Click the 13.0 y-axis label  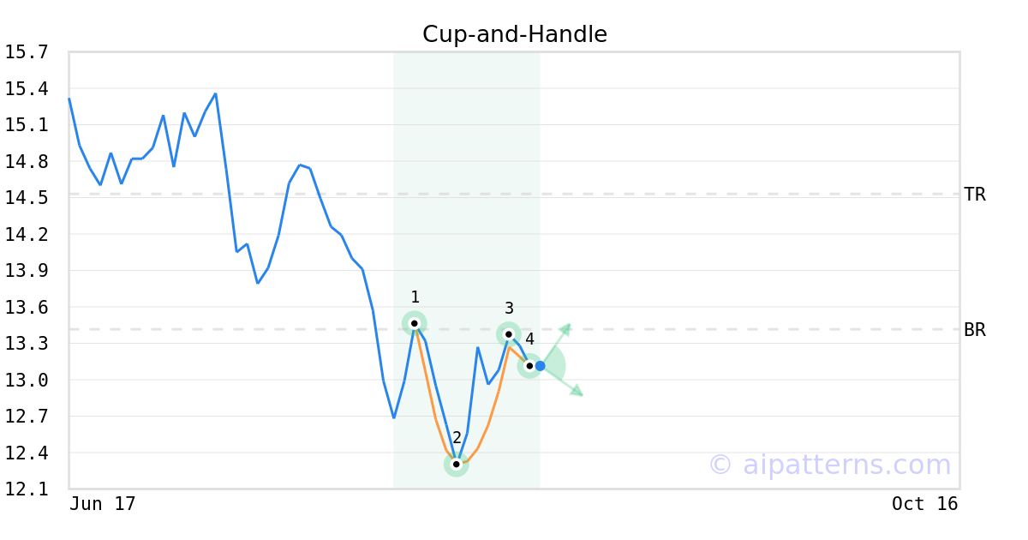pos(27,380)
